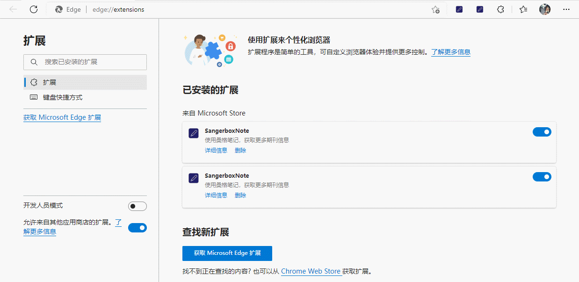Add this page to favorites star icon
Image resolution: width=579 pixels, height=282 pixels.
tap(435, 9)
